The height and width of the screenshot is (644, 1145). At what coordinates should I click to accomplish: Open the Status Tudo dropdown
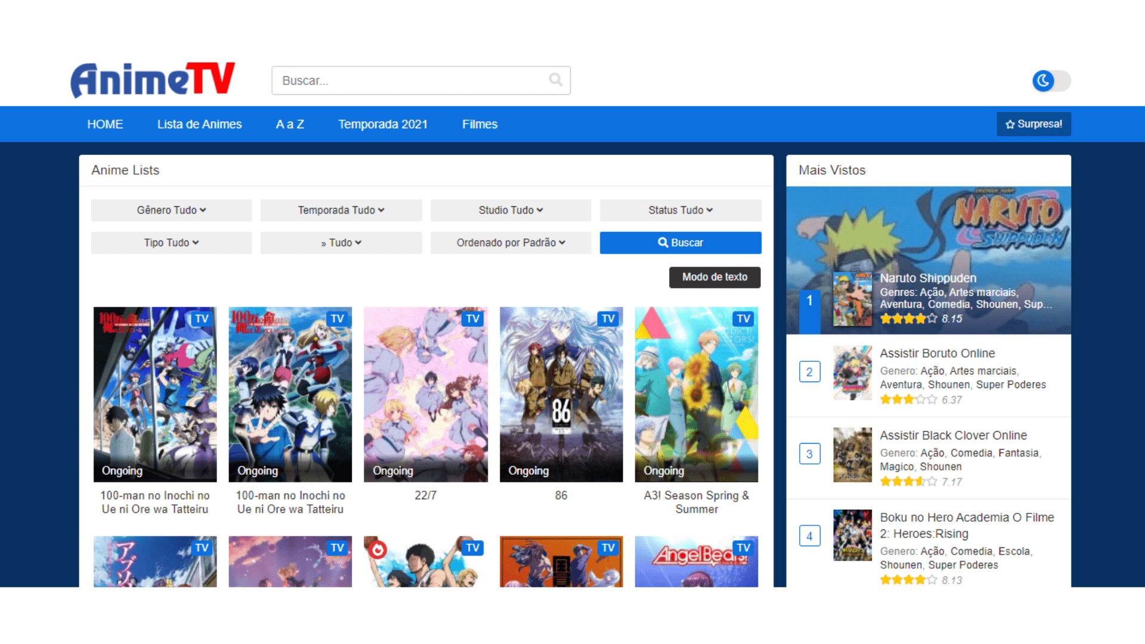coord(680,210)
